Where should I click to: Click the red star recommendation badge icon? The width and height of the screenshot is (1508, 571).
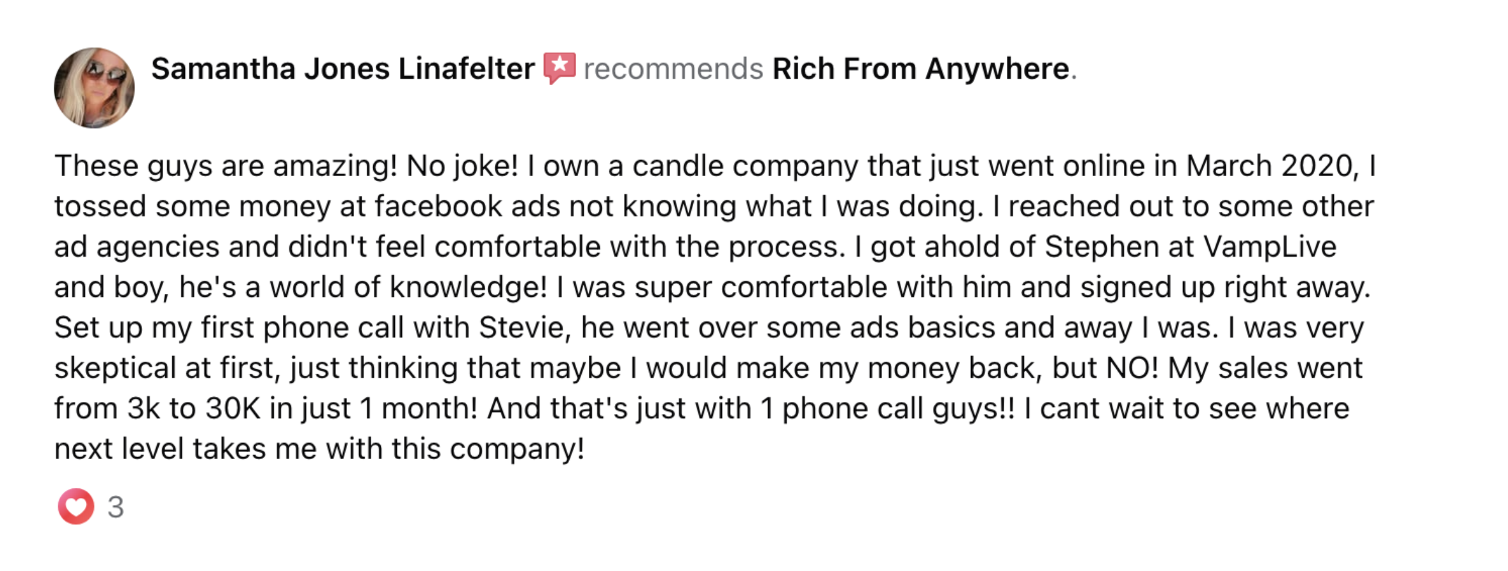559,68
